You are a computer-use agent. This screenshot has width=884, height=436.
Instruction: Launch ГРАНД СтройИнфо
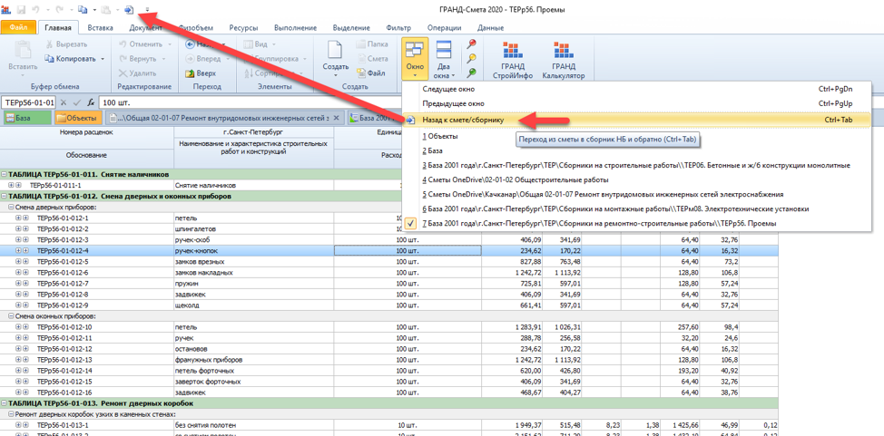coord(513,60)
